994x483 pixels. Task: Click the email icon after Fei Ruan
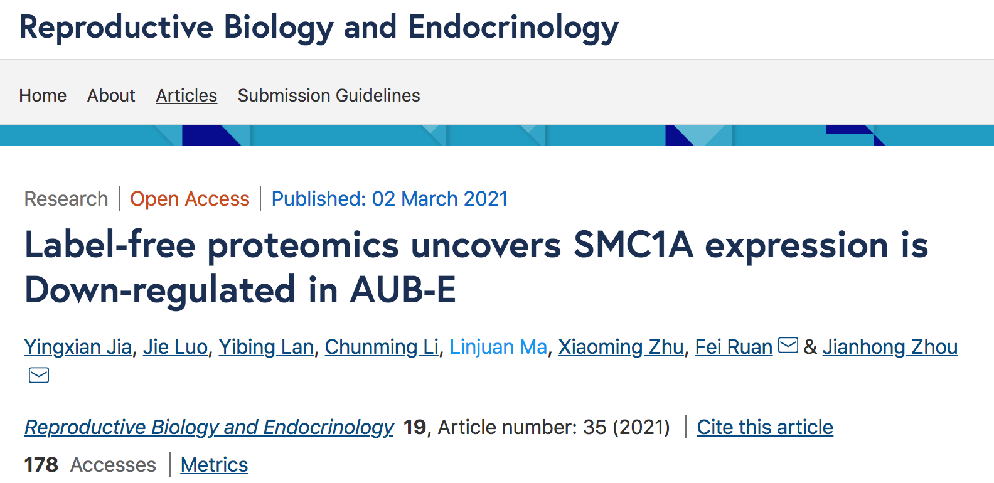coord(788,345)
